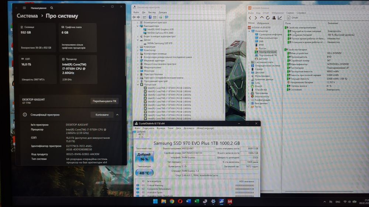Launch Google Chrome from the taskbar
The width and height of the screenshot is (369, 207).
[x=172, y=201]
